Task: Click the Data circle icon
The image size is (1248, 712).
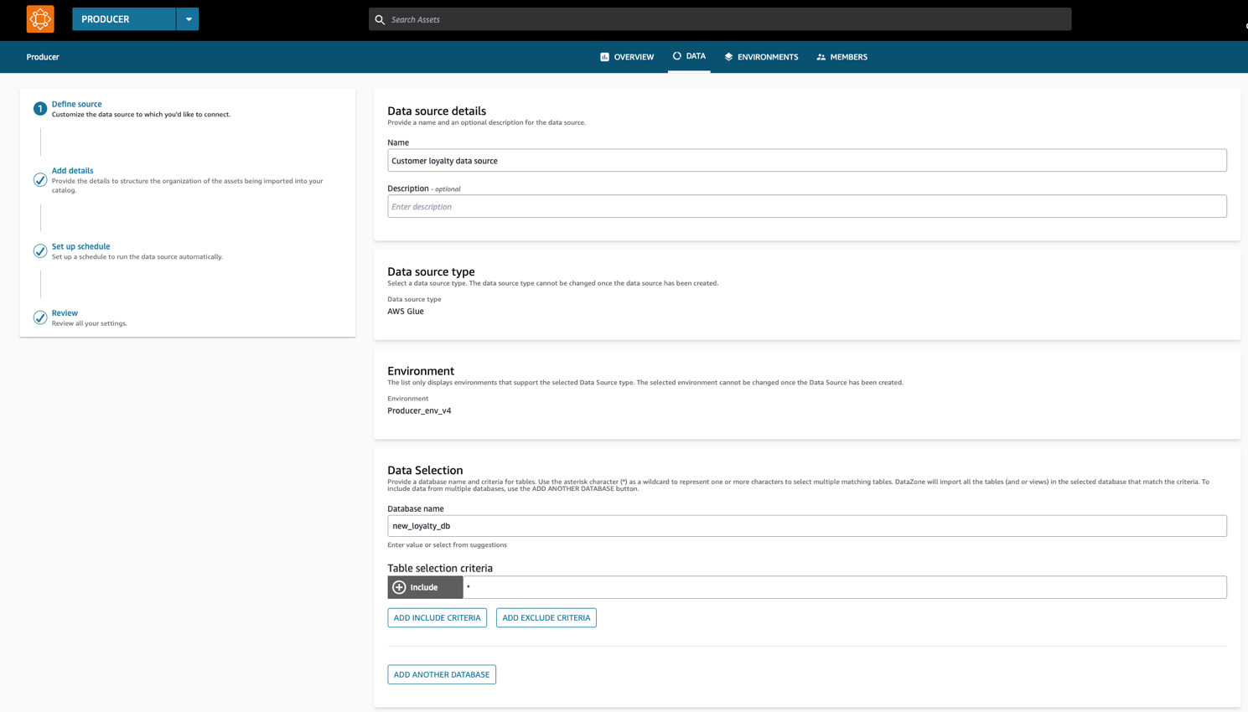Action: 676,56
